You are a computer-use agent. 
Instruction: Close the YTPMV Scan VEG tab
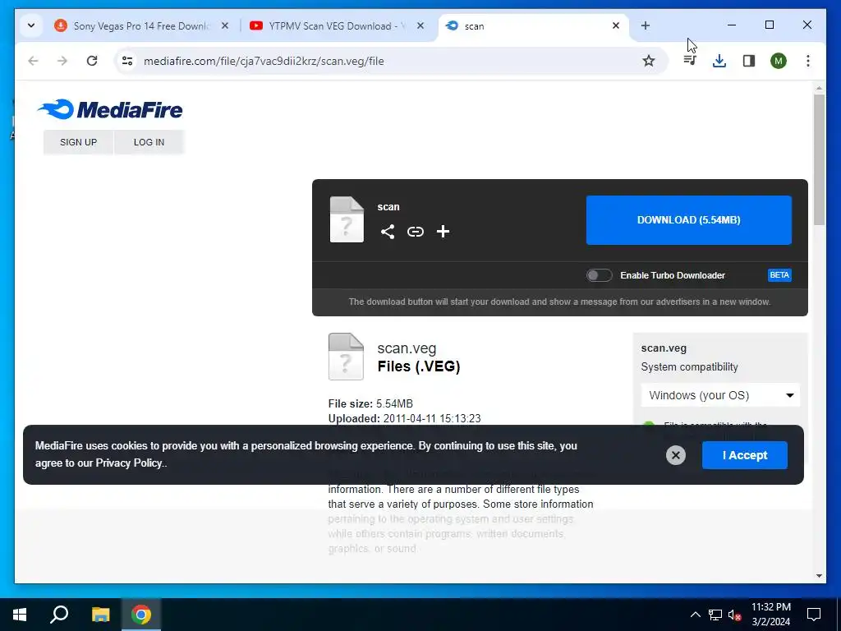point(420,25)
